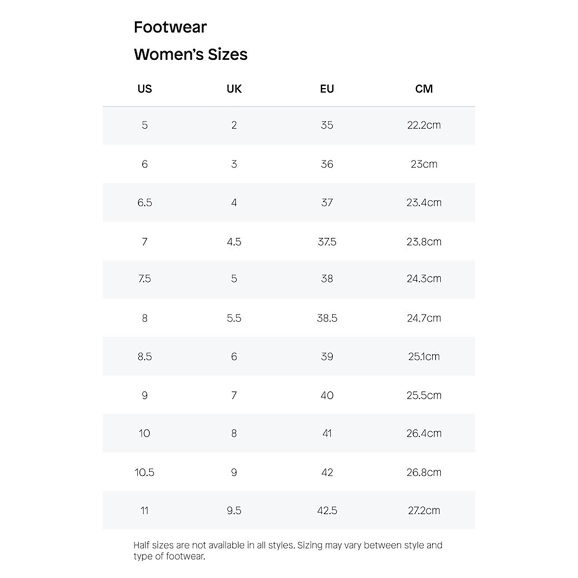
Task: Click EU size 41 cell
Action: [327, 433]
